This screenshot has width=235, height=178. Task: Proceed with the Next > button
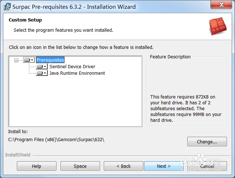[x=164, y=166]
